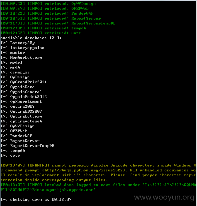Screen dimensions: 197x206
Task: Select the lotteryoppeinc database line
Action: pos(27,48)
